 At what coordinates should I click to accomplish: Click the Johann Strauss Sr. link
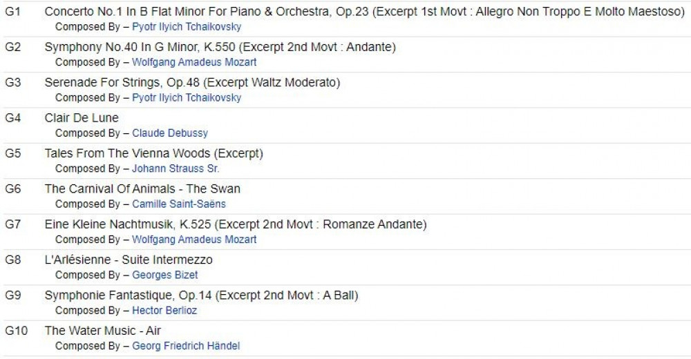click(x=176, y=168)
